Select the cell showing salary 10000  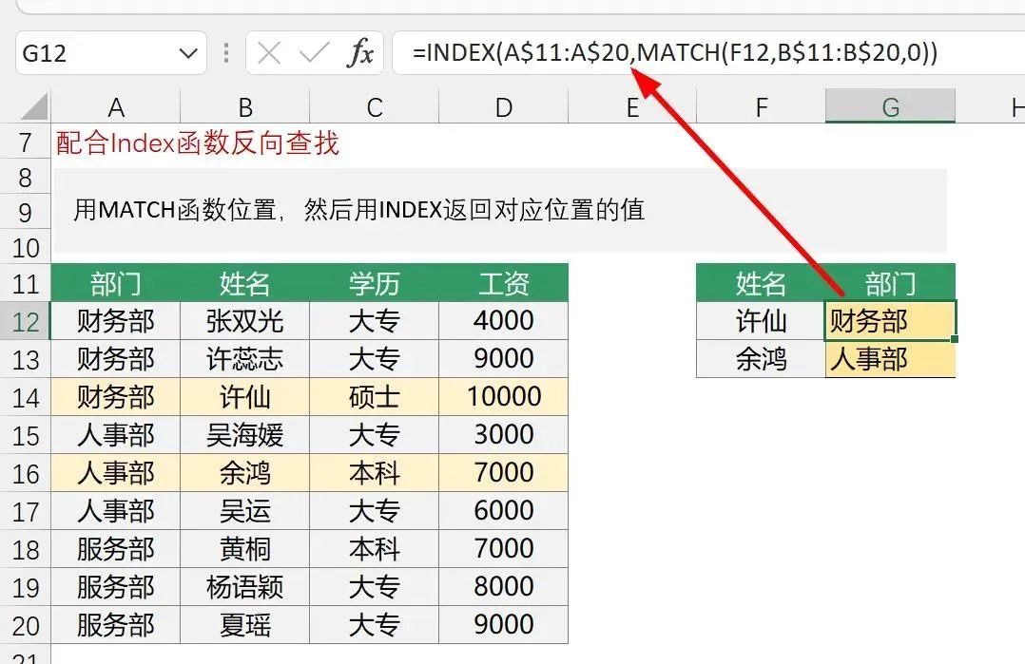pos(503,397)
